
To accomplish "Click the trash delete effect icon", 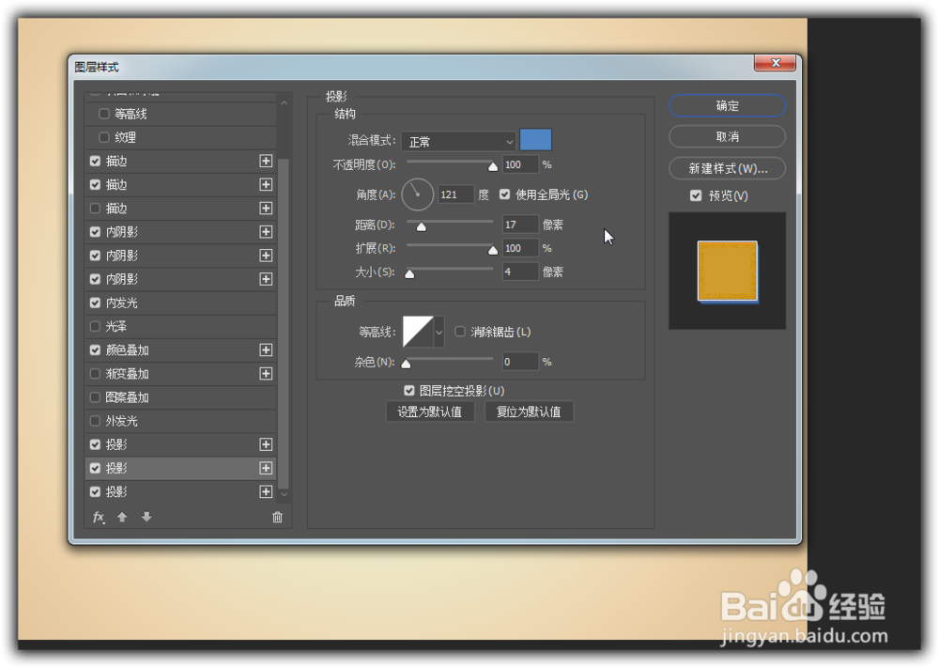I will (x=277, y=517).
